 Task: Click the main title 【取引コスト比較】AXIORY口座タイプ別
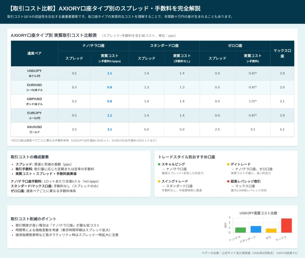click(x=105, y=9)
